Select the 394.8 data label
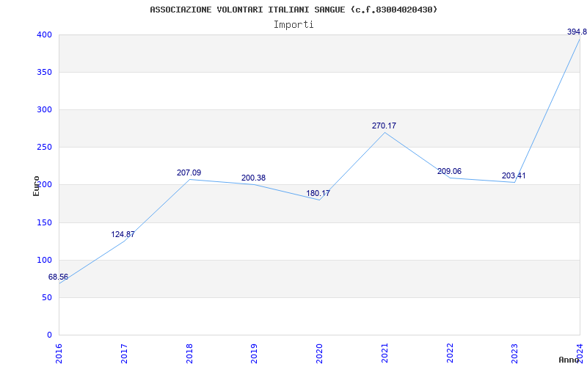This screenshot has width=587, height=367. pyautogui.click(x=577, y=32)
